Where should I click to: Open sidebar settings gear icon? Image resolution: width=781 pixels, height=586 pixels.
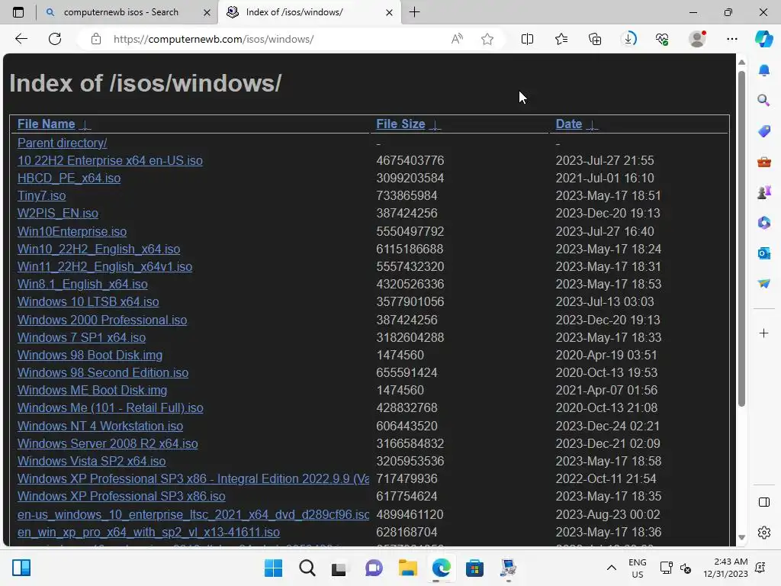(764, 533)
